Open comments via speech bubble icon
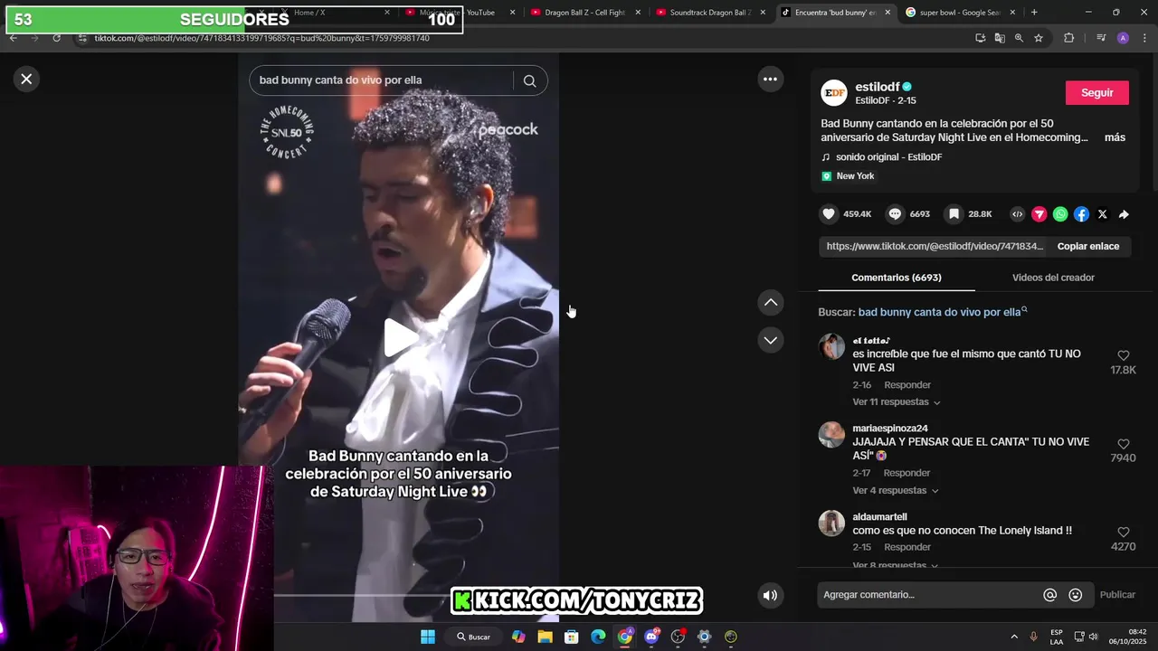Screen dimensions: 1158x651 tap(895, 214)
